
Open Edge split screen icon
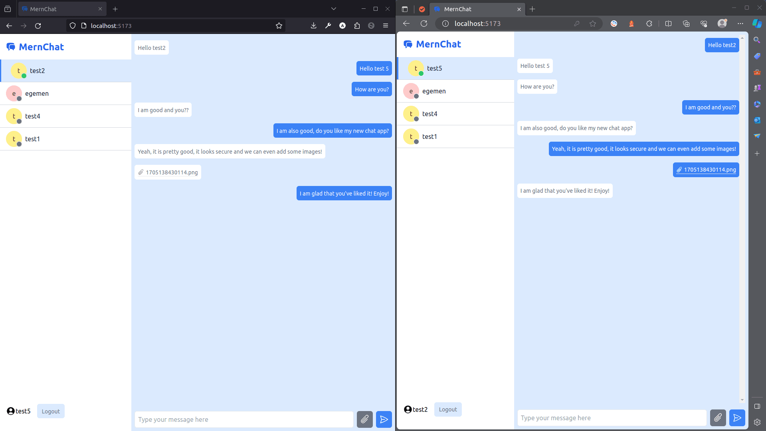pos(668,24)
